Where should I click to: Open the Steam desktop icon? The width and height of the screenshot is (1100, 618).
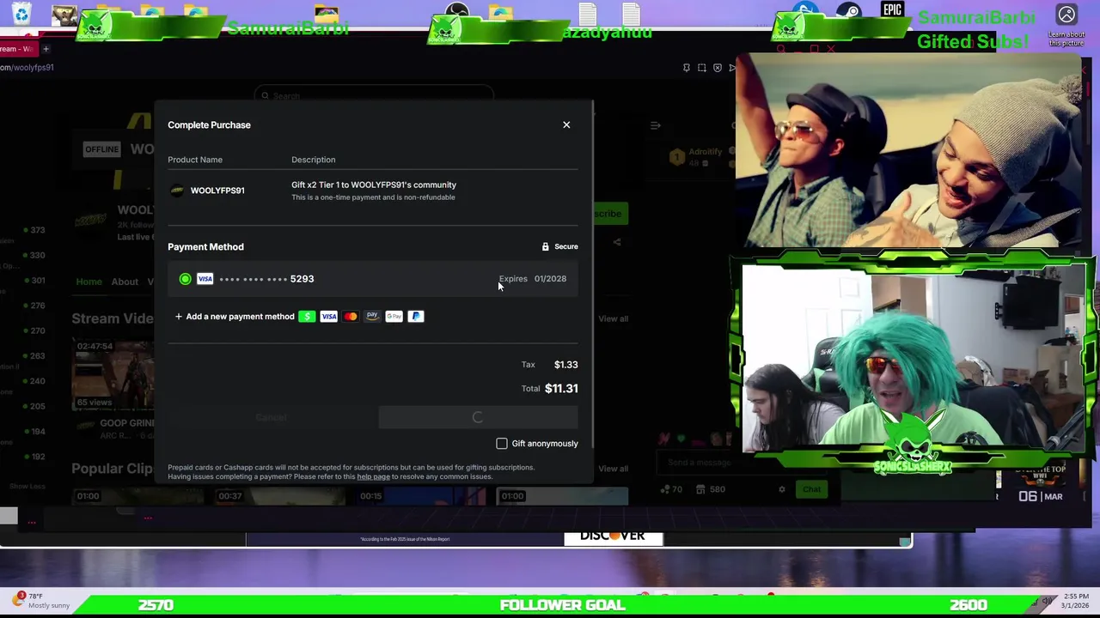848,12
